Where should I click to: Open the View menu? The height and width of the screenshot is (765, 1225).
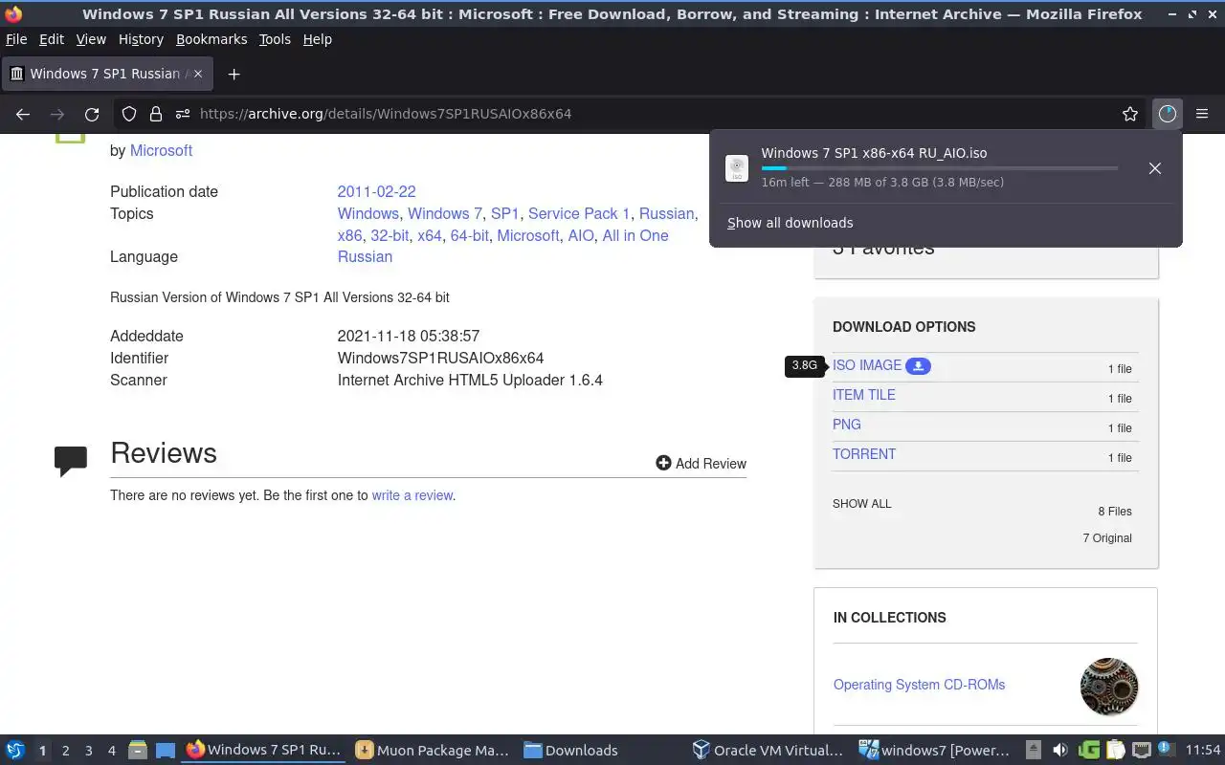[x=91, y=39]
